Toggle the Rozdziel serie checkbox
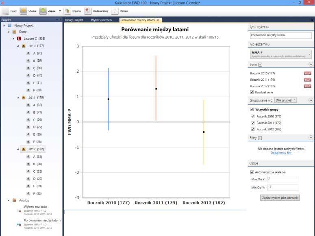Image resolution: width=315 pixels, height=236 pixels. click(x=252, y=92)
